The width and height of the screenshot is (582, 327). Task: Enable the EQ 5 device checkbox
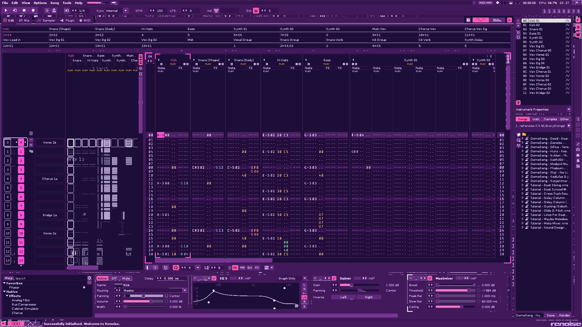[214, 278]
